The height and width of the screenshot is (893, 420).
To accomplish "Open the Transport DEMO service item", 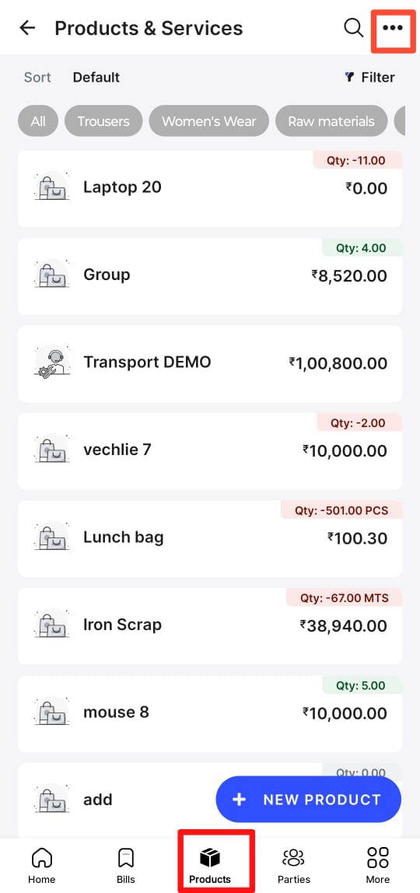I will pyautogui.click(x=210, y=364).
